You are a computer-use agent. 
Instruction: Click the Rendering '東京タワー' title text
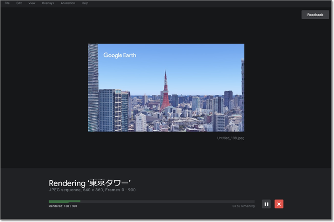[x=89, y=183]
